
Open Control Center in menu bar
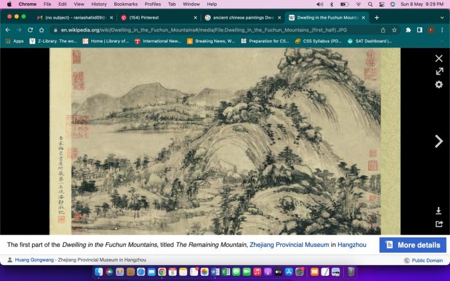(382, 4)
